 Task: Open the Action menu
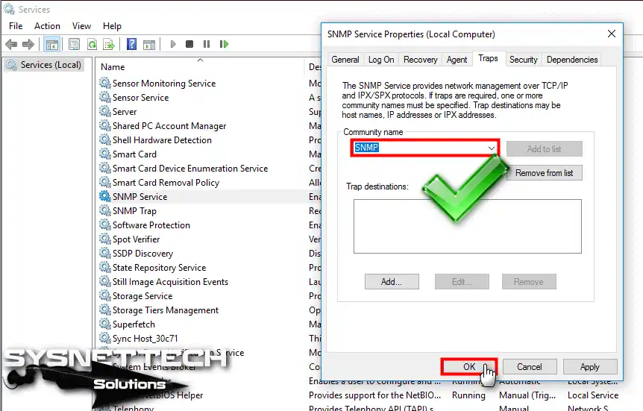coord(47,26)
